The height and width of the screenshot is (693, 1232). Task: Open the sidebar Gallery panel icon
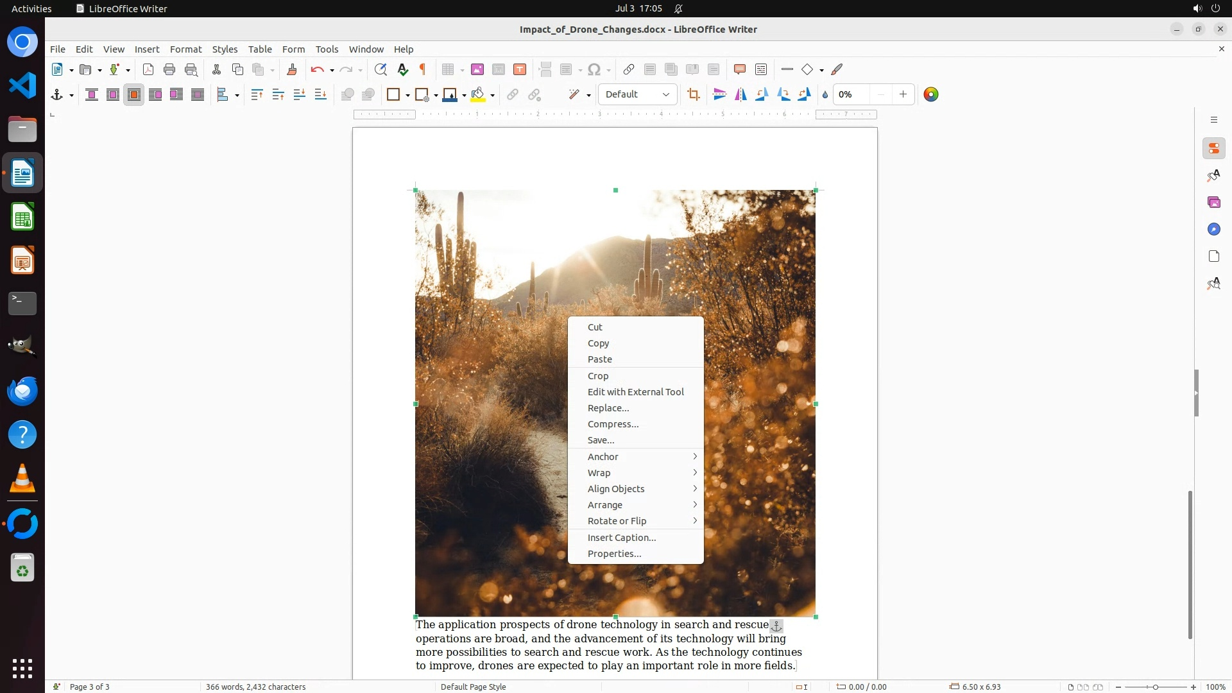1213,202
